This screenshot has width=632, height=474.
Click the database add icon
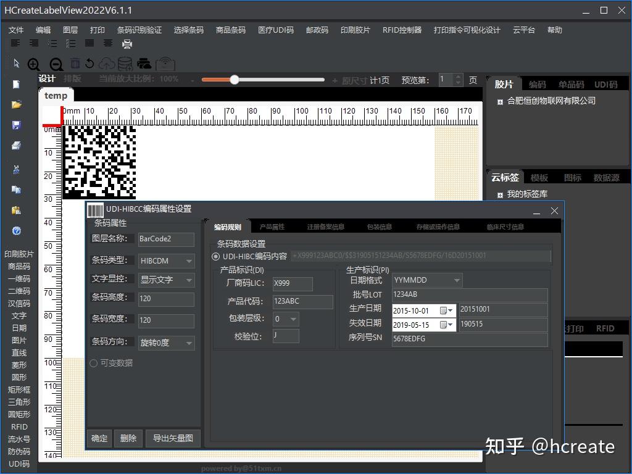125,64
